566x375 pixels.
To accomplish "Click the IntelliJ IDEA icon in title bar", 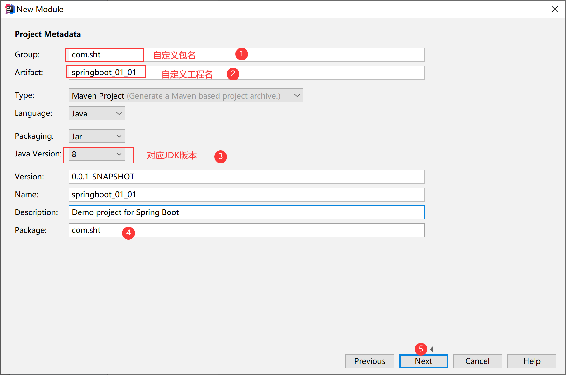I will (10, 9).
